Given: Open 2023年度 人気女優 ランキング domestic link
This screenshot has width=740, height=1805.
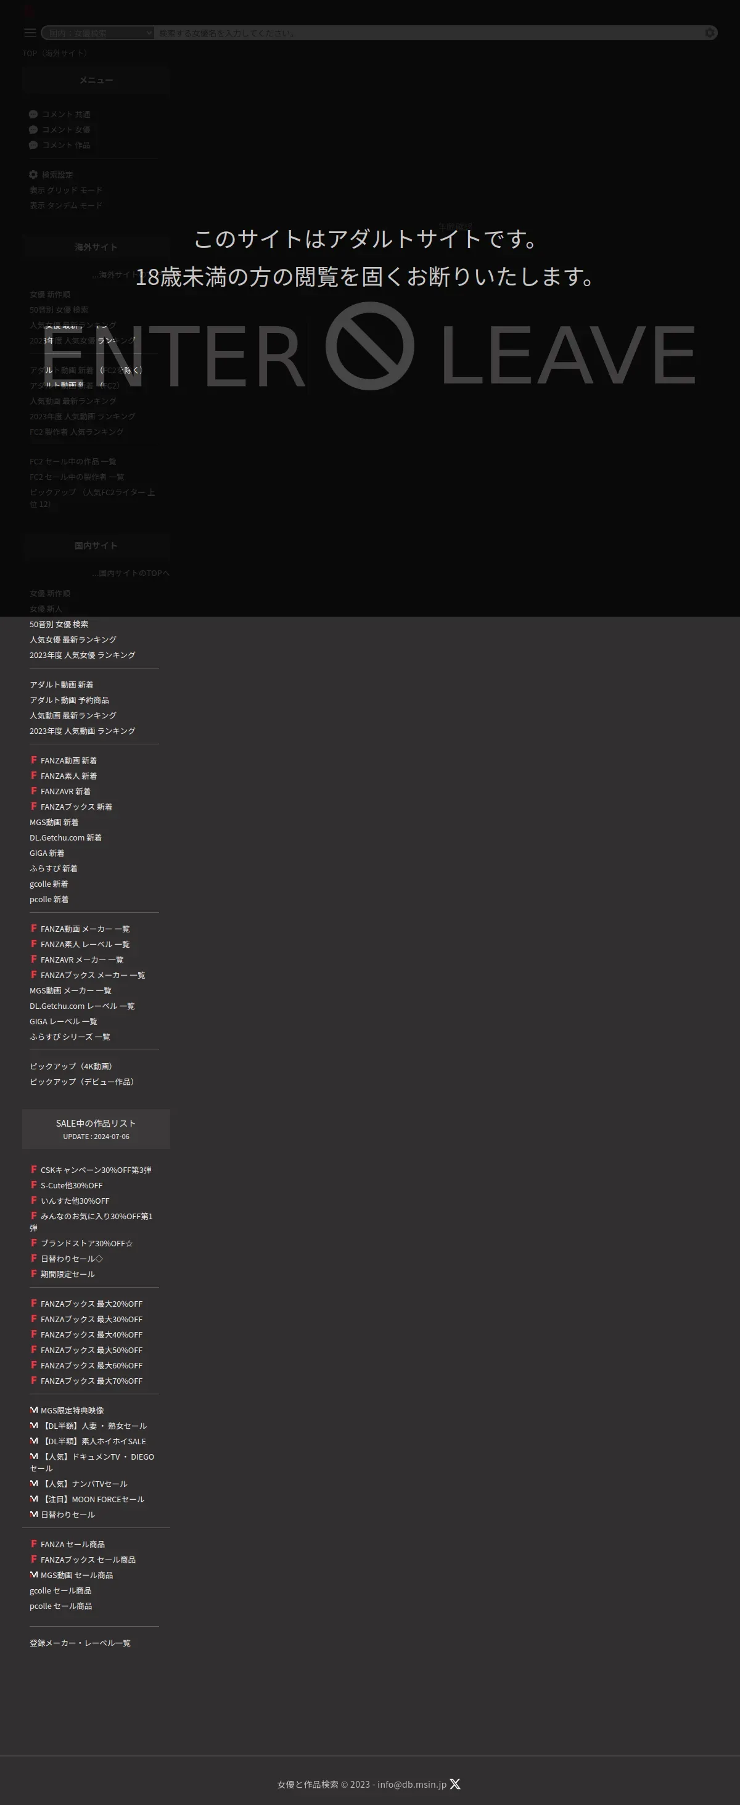Looking at the screenshot, I should click(x=82, y=654).
